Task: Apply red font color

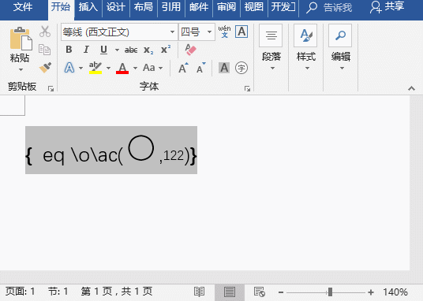Action: point(122,68)
